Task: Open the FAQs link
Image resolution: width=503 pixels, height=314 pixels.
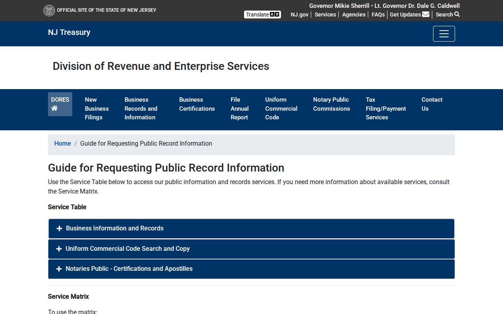Action: click(x=378, y=15)
